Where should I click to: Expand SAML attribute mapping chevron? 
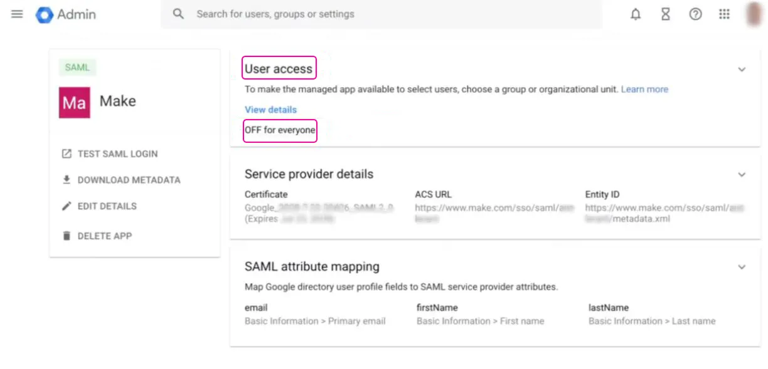coord(742,267)
